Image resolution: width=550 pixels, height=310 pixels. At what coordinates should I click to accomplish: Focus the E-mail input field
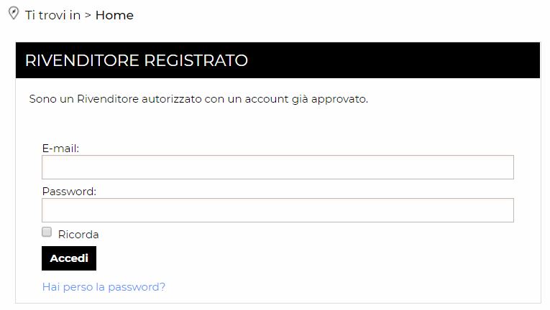pyautogui.click(x=278, y=167)
